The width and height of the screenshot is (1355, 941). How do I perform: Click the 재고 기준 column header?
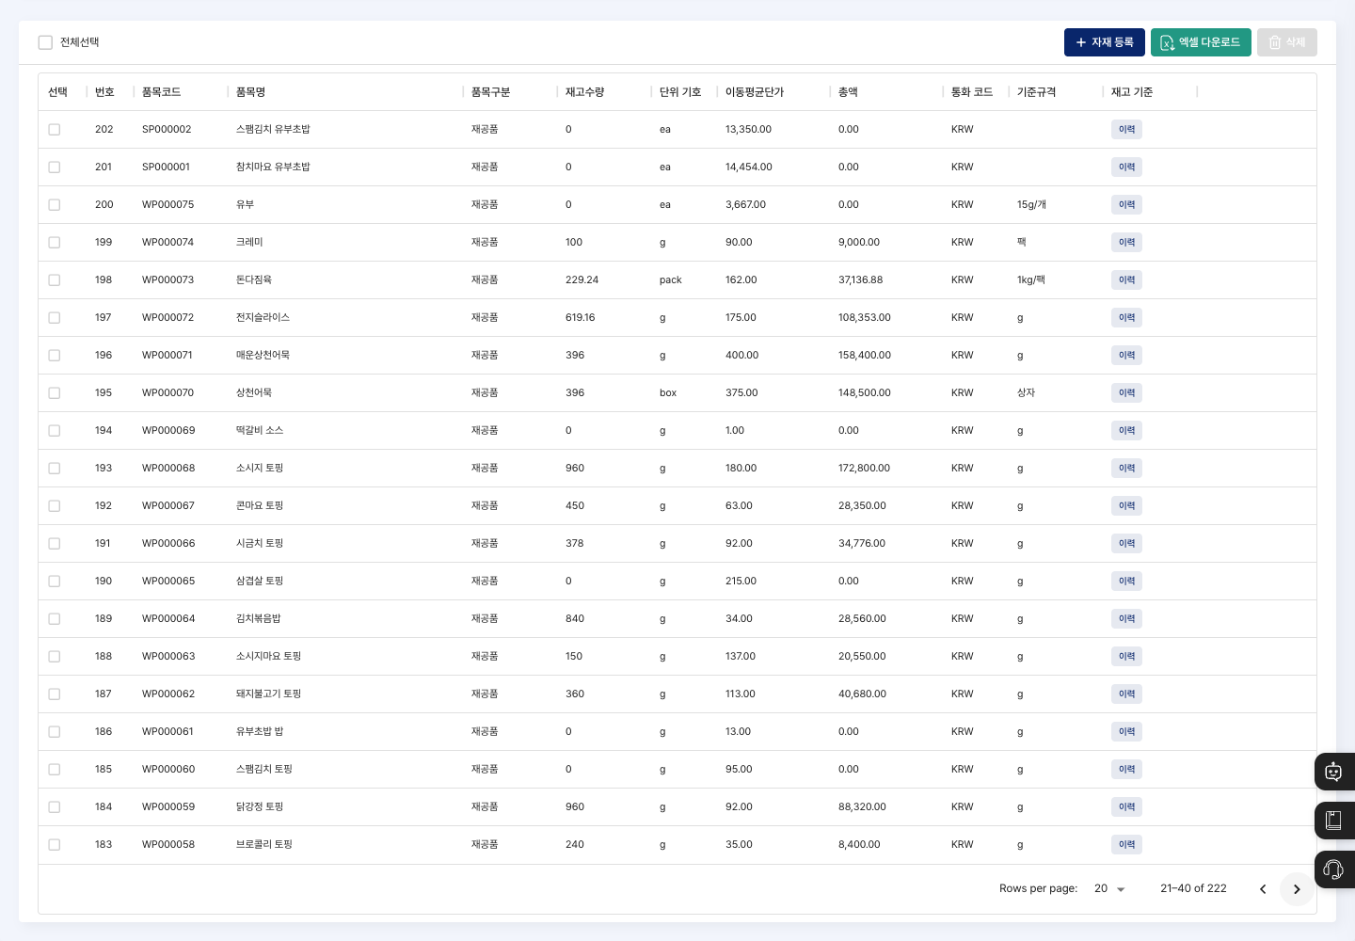(x=1132, y=92)
